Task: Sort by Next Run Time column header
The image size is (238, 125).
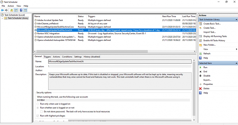Action: [x=171, y=16]
